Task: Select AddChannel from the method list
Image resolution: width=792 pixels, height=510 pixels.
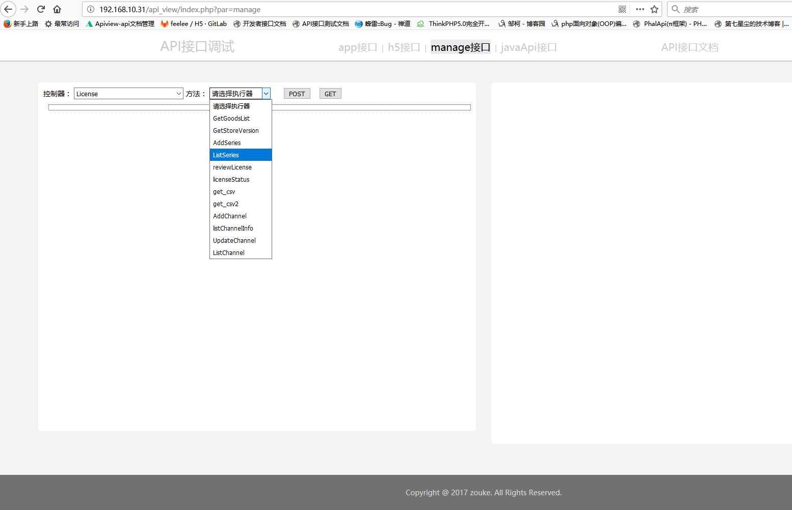Action: (241, 216)
